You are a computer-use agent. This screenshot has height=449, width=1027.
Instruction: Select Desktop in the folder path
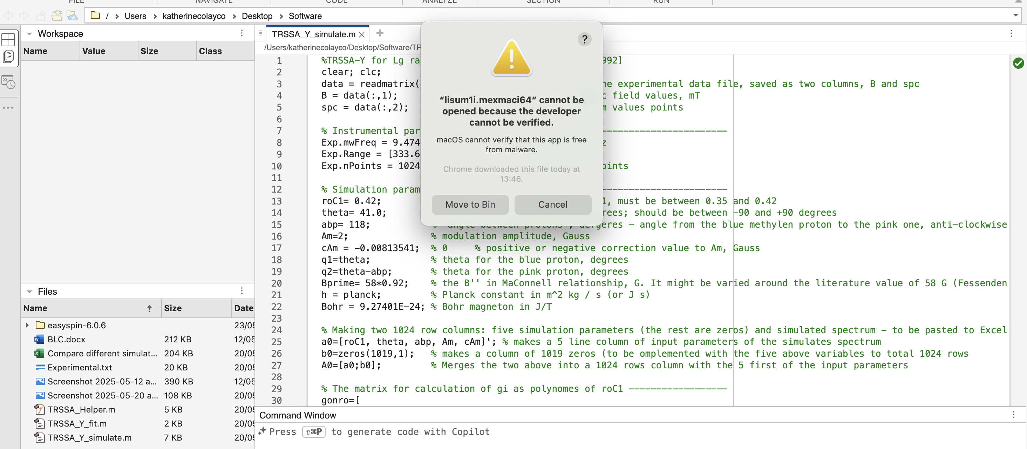pos(257,16)
